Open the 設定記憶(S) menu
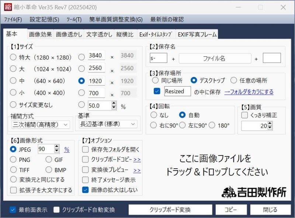The image size is (295, 218). 44,20
